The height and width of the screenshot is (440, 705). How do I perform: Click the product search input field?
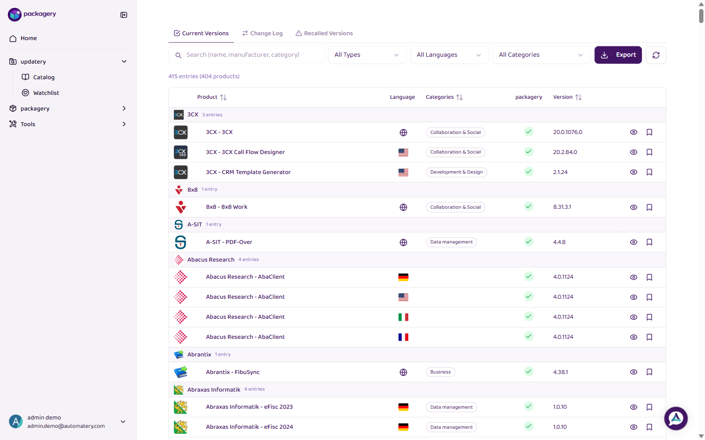pos(250,55)
